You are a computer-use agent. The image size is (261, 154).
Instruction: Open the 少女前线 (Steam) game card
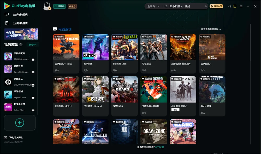click(x=95, y=96)
